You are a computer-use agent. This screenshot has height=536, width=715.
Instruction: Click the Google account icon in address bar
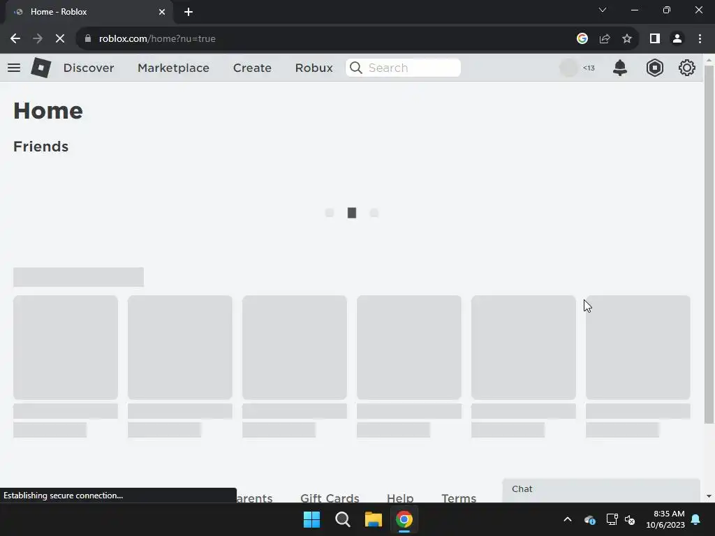pyautogui.click(x=582, y=39)
